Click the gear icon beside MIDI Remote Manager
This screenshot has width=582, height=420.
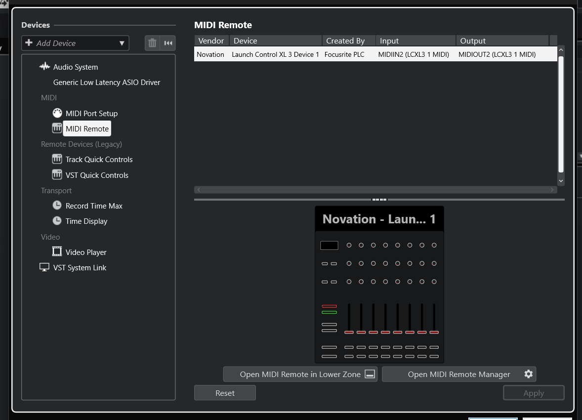(x=529, y=374)
